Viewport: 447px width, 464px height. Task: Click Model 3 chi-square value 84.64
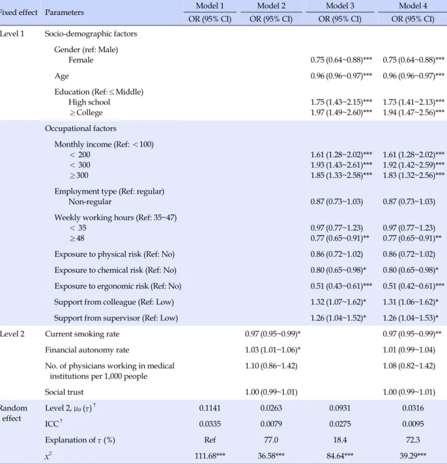coord(340,456)
